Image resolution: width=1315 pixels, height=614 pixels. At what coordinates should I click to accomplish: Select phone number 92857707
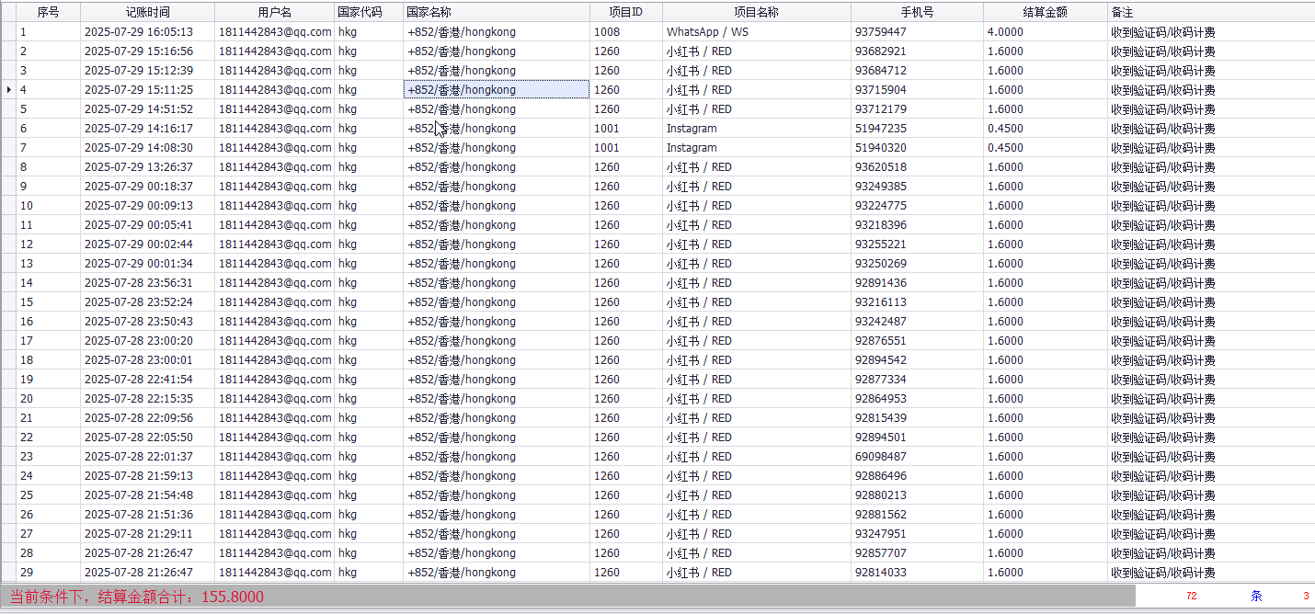pos(917,552)
